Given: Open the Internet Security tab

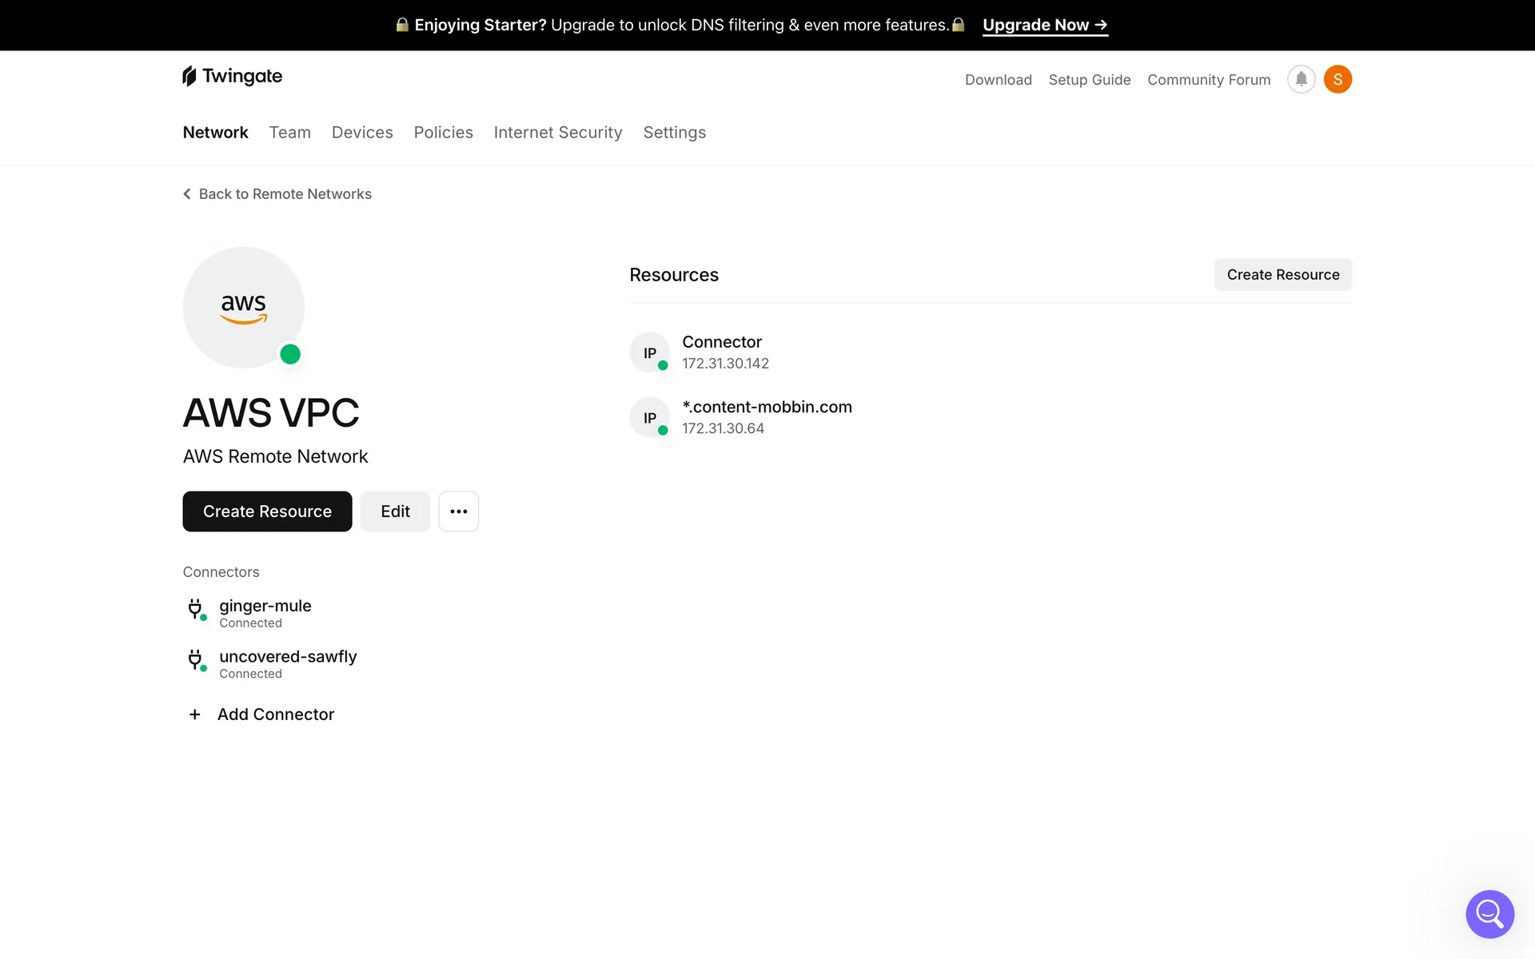Looking at the screenshot, I should (557, 133).
